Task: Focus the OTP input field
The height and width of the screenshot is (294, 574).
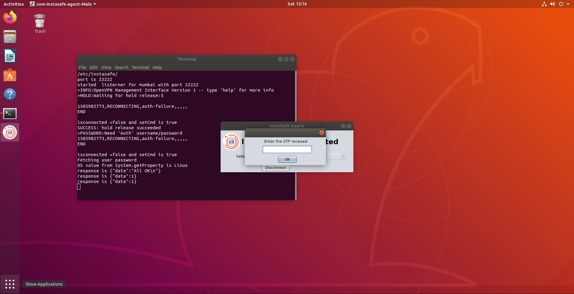Action: (287, 149)
